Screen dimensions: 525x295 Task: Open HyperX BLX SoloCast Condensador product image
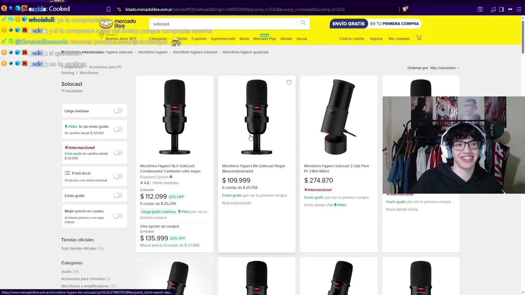pyautogui.click(x=175, y=117)
